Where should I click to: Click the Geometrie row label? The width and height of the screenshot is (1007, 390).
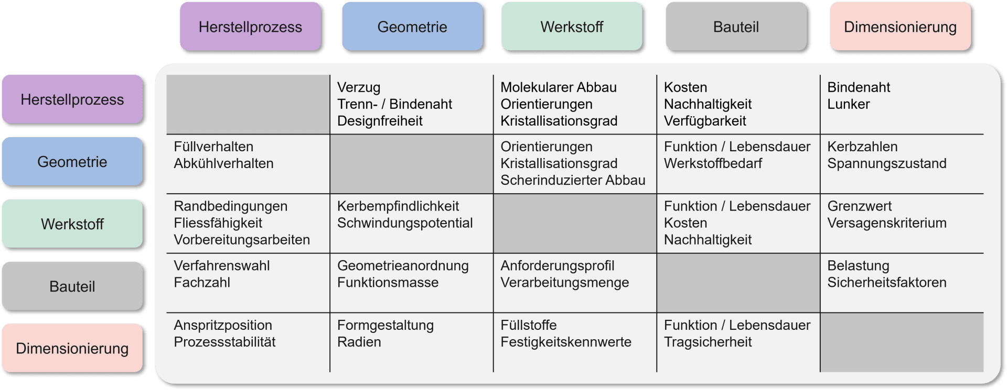click(x=72, y=162)
